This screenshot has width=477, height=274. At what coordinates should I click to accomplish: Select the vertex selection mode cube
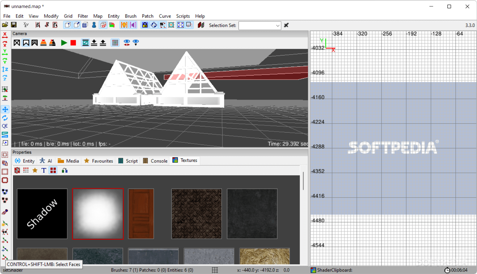tap(67, 25)
